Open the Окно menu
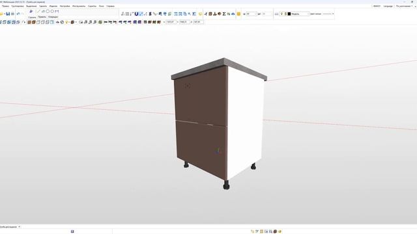The width and height of the screenshot is (417, 234). pyautogui.click(x=102, y=6)
